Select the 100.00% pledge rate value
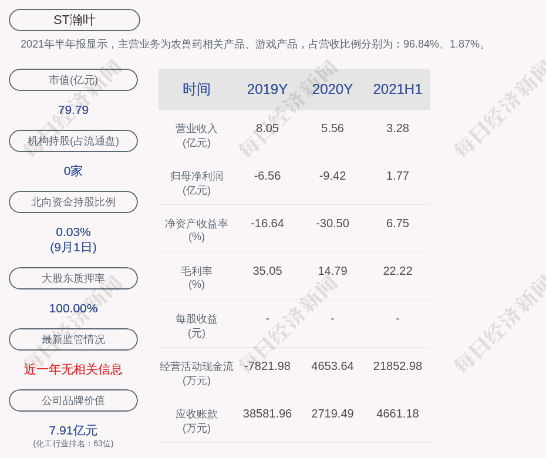Screen dimensions: 546x458 73,308
